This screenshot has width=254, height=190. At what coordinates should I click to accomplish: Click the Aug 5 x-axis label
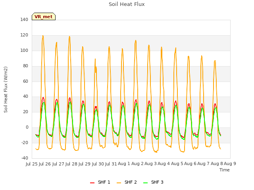pos(177,163)
